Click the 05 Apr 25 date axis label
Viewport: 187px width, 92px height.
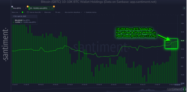pyautogui.click(x=142, y=84)
